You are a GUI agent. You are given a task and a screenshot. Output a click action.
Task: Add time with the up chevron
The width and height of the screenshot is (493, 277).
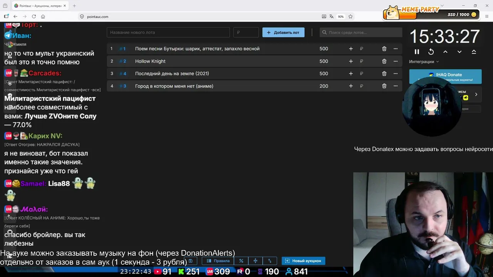(445, 52)
